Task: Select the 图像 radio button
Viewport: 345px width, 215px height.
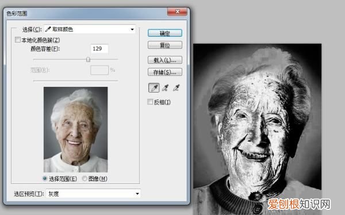Action: coord(85,178)
